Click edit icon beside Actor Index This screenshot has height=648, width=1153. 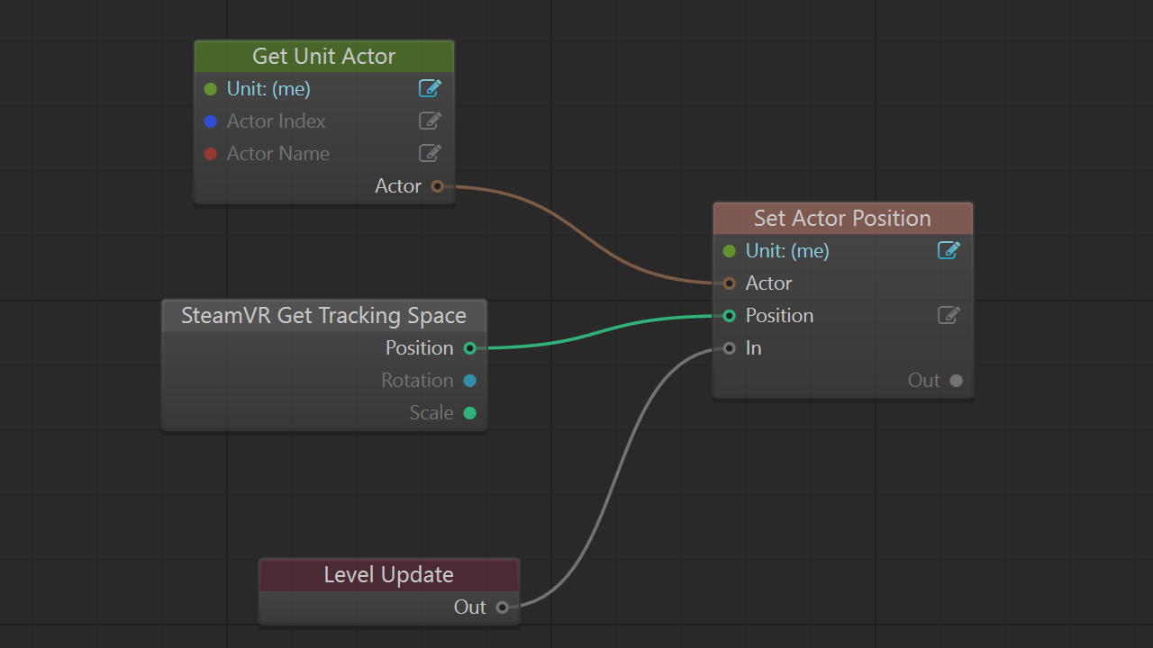[430, 121]
